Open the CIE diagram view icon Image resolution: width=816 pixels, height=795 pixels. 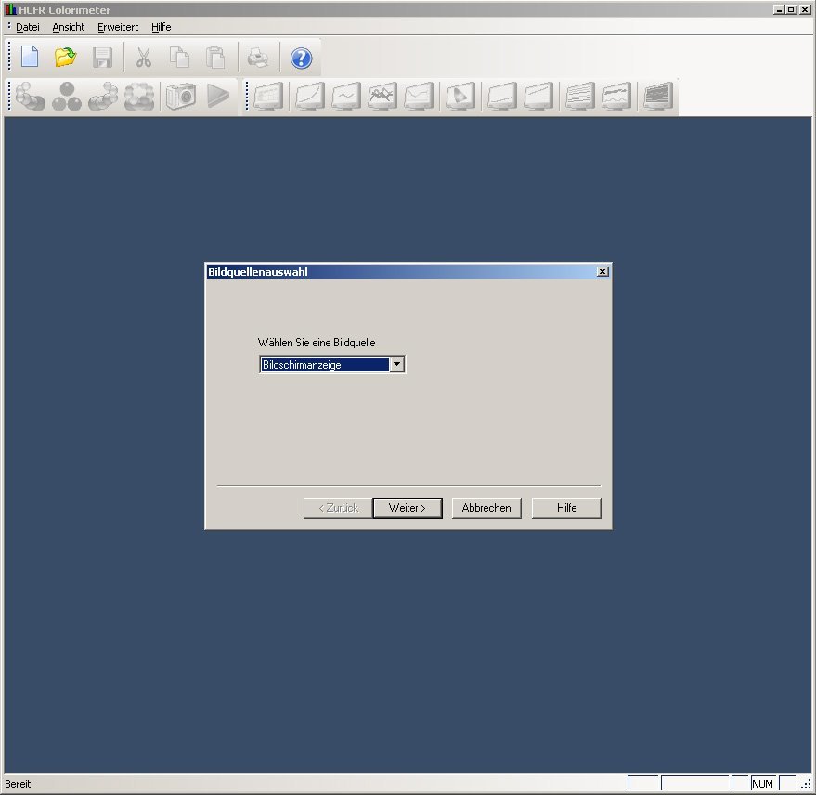(460, 97)
